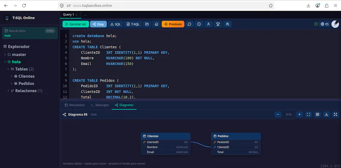The width and height of the screenshot is (341, 168).
Task: Click the ClienteID primary key in Clientes diagram
Action: tap(166, 142)
